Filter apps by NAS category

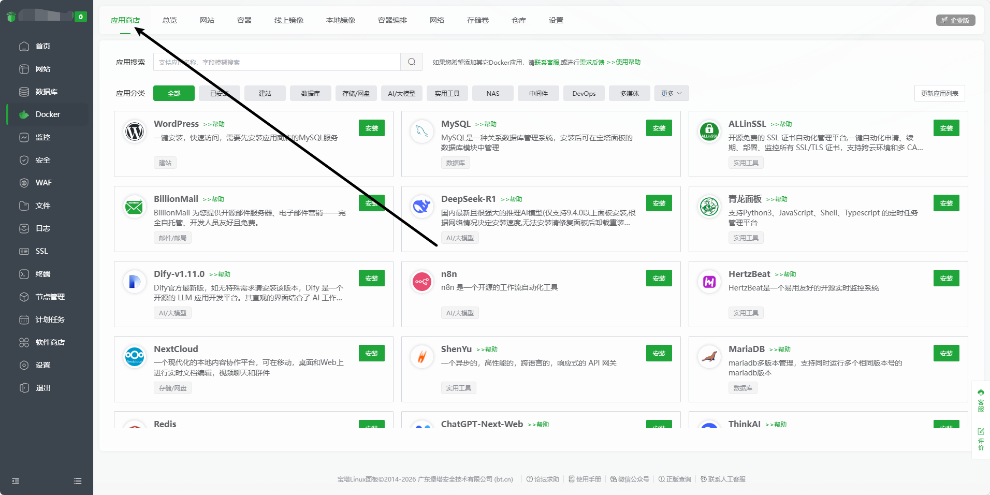pos(493,93)
